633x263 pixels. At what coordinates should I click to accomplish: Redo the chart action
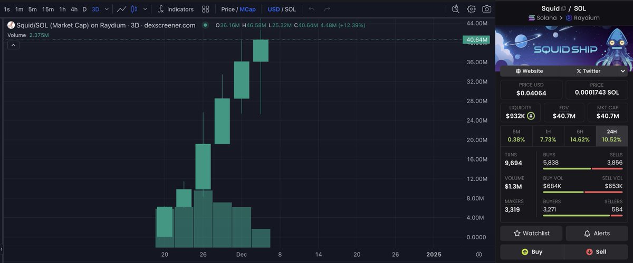pos(327,9)
